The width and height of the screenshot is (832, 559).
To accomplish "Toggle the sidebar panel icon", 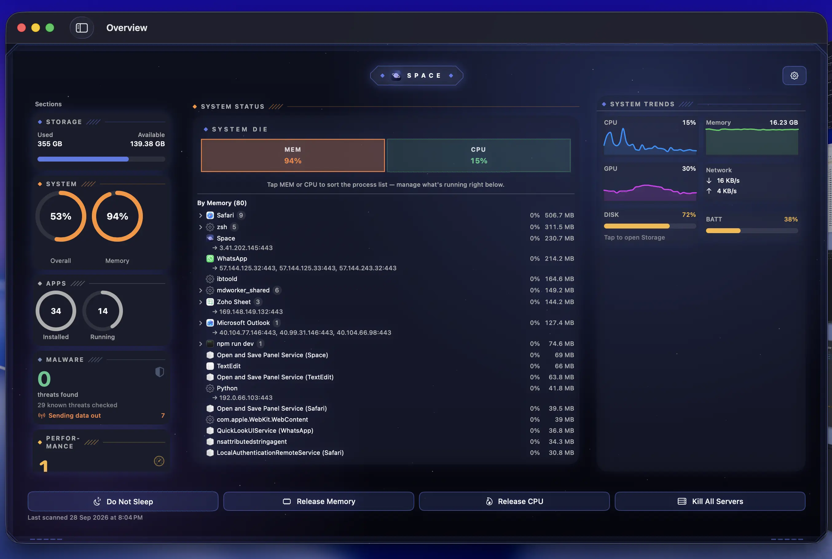I will (82, 28).
